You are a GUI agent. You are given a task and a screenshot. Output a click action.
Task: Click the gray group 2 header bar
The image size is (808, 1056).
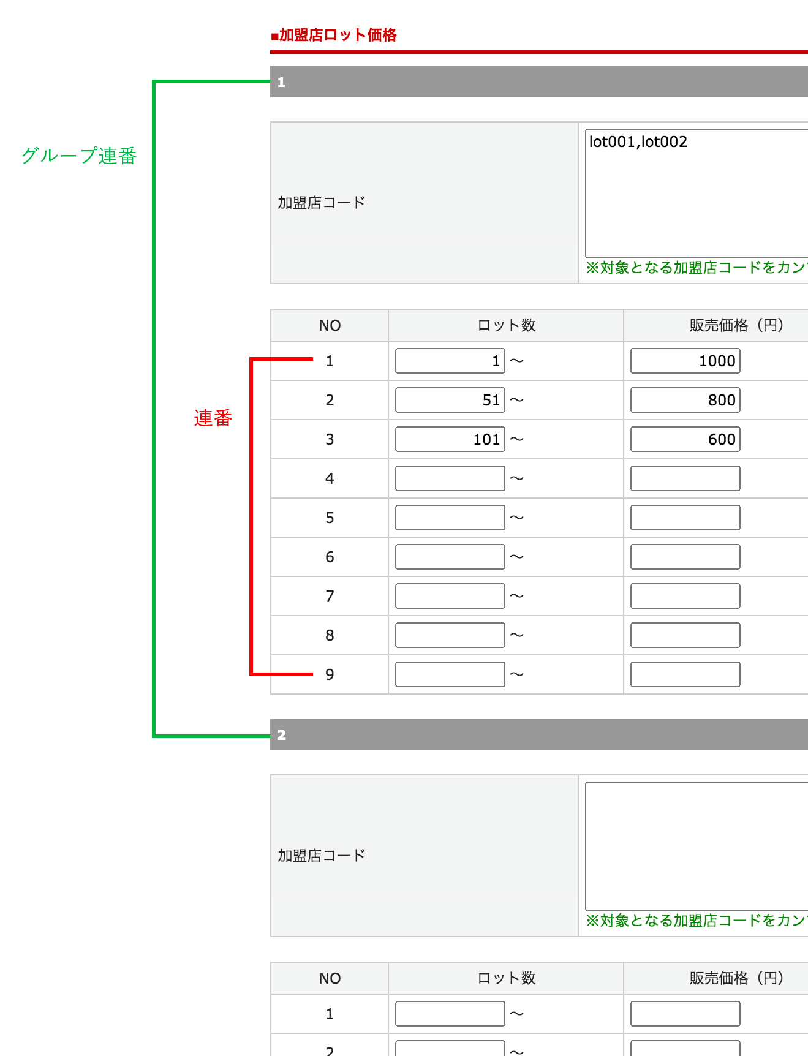point(539,734)
